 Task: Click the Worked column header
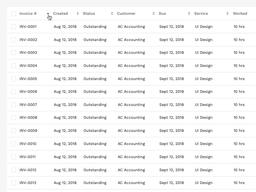tap(240, 13)
